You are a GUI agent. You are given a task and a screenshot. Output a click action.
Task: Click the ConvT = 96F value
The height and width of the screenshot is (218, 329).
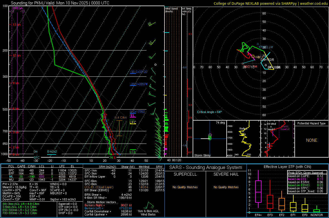click(38, 190)
